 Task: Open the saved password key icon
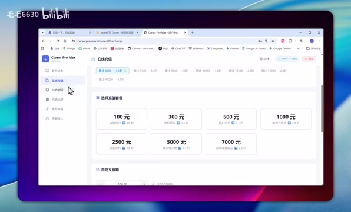point(260,41)
